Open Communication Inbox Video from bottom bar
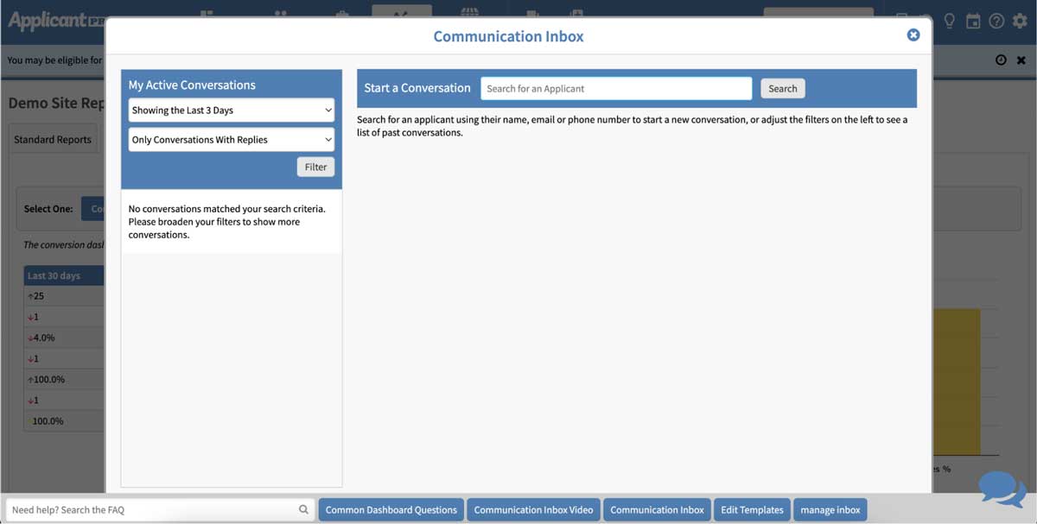Image resolution: width=1037 pixels, height=524 pixels. (x=533, y=509)
